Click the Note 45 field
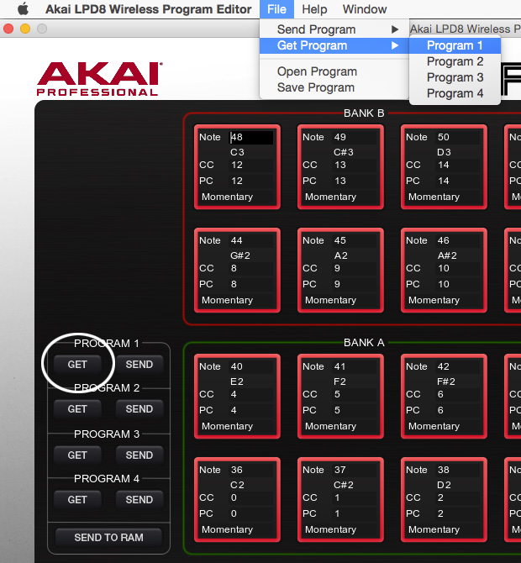 355,240
